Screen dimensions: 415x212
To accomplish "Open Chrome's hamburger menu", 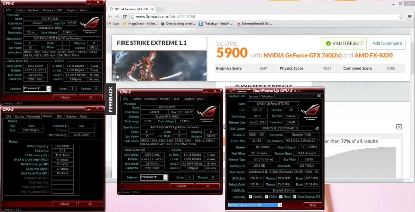I will [x=409, y=17].
